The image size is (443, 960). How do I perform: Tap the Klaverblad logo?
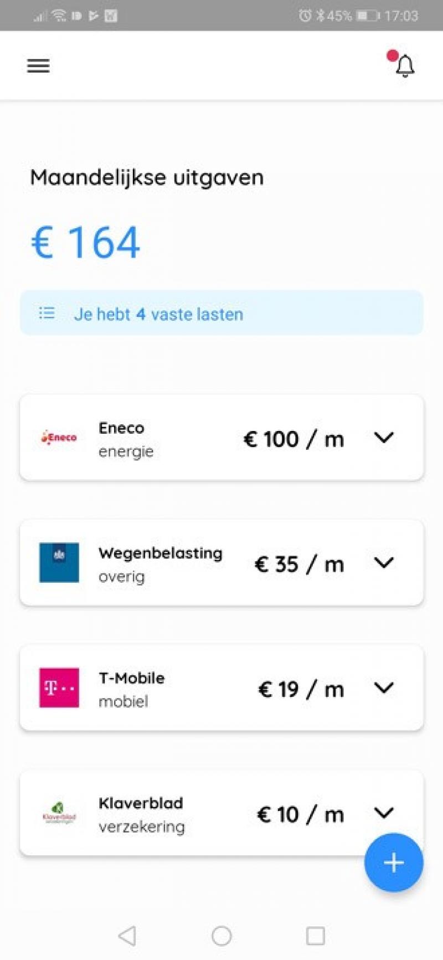[59, 813]
